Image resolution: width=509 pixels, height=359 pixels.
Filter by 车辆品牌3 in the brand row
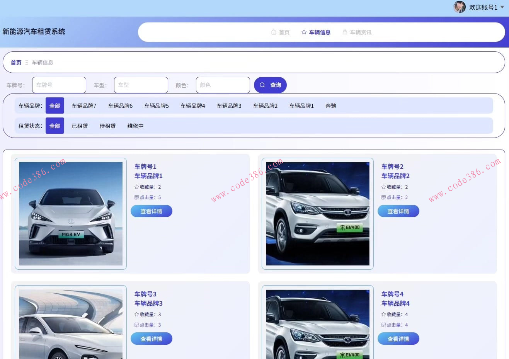(x=229, y=105)
